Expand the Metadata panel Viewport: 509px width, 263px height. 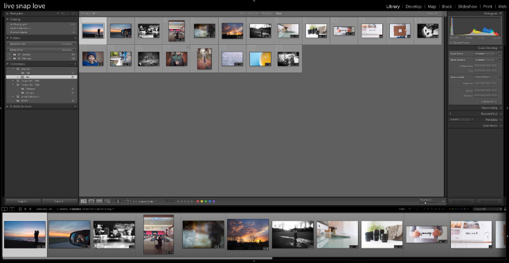[501, 119]
